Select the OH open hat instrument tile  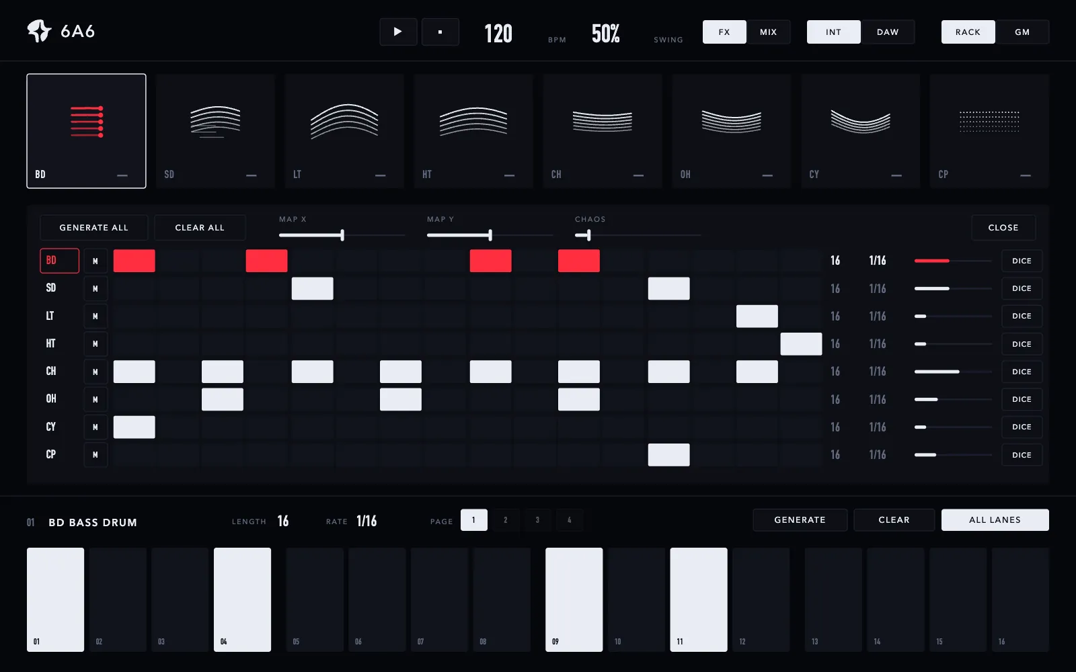(x=732, y=131)
